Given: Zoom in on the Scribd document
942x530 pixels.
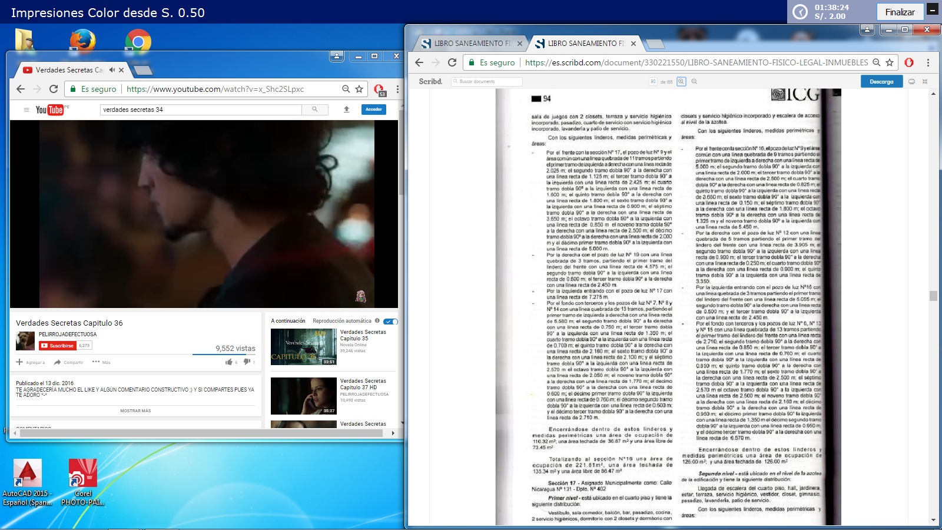Looking at the screenshot, I should pos(681,82).
